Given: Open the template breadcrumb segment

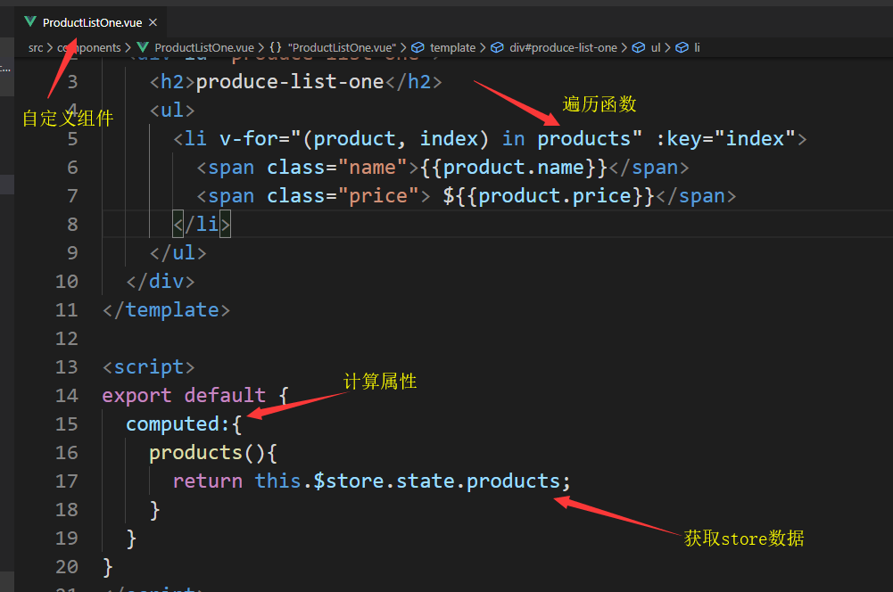Looking at the screenshot, I should (452, 47).
